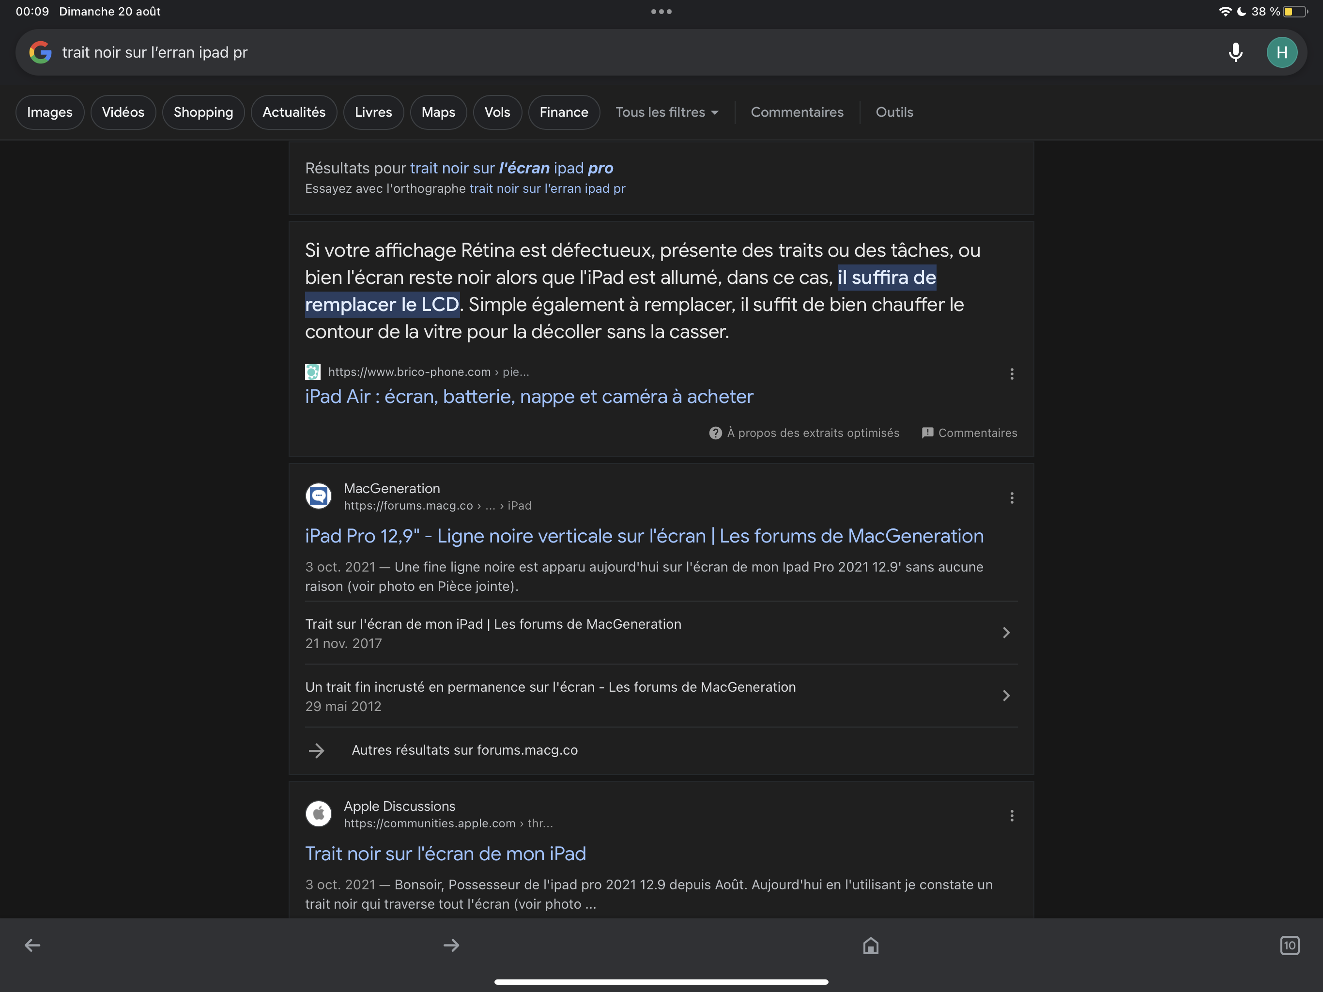Screen dimensions: 1323x992
Task: Go back with the left arrow
Action: 32,945
